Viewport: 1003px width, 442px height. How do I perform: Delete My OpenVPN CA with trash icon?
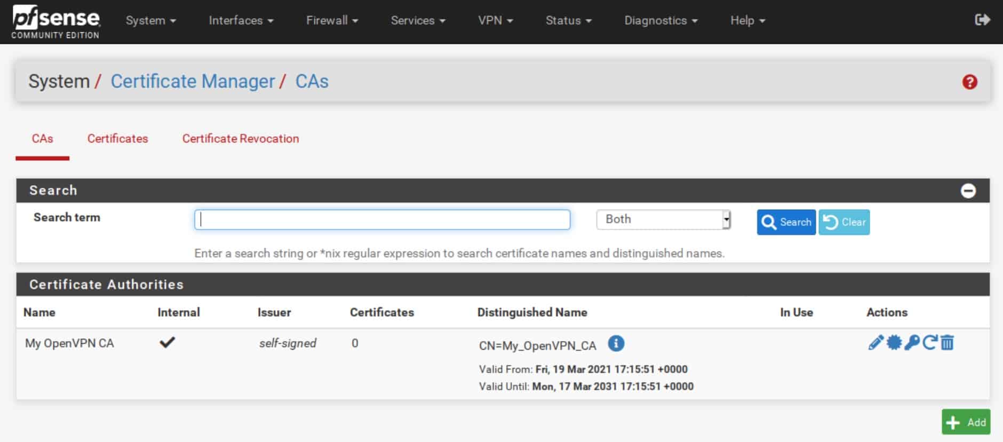point(947,342)
